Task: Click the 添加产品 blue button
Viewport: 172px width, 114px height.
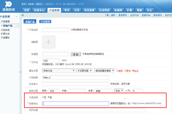Action: click(30, 22)
